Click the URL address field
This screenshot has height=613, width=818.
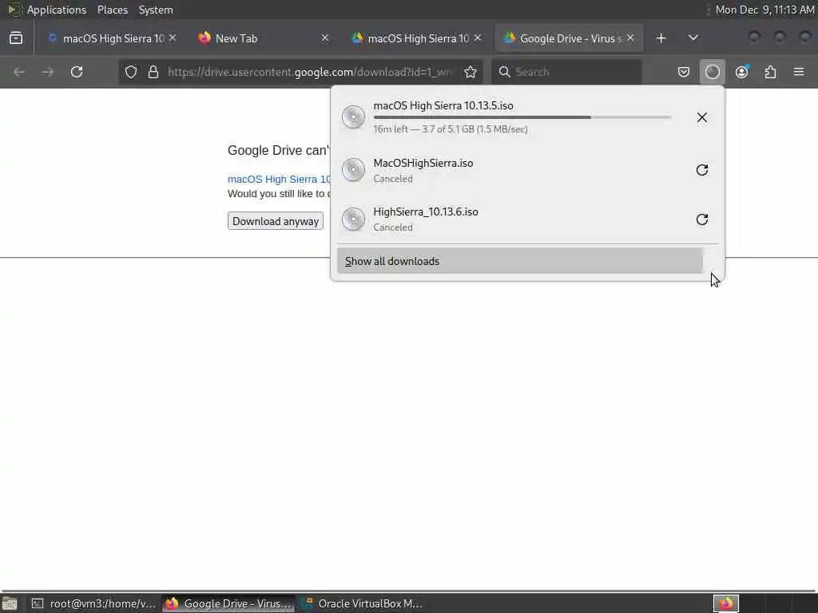311,72
